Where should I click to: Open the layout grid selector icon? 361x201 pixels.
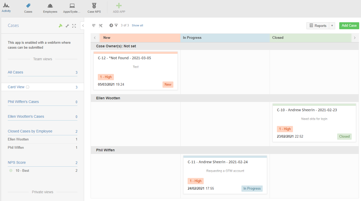pyautogui.click(x=94, y=25)
